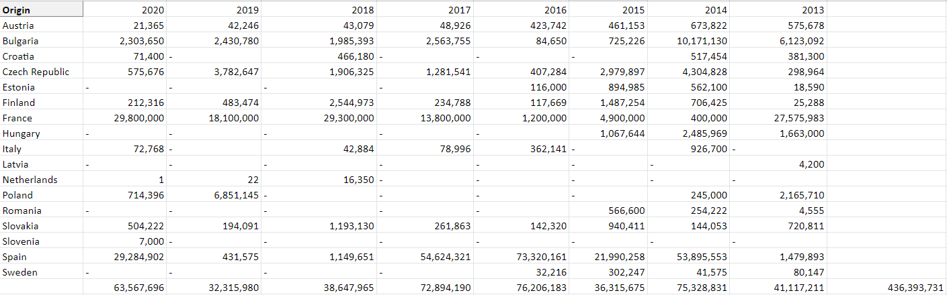The height and width of the screenshot is (295, 947).
Task: Select Spain 2014 value 53,895,553
Action: (x=689, y=257)
